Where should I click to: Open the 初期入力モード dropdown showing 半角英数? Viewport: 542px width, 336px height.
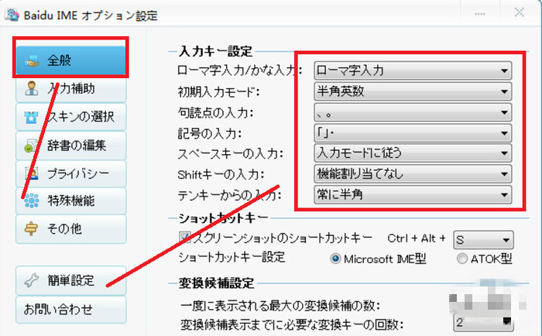coord(413,91)
